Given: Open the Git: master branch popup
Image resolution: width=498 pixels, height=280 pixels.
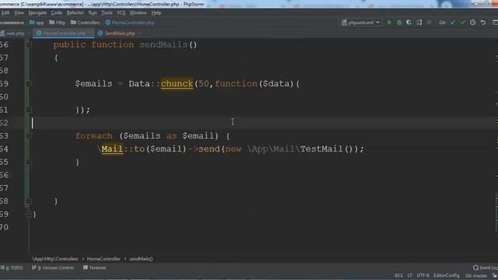Looking at the screenshot, I should click(475, 275).
